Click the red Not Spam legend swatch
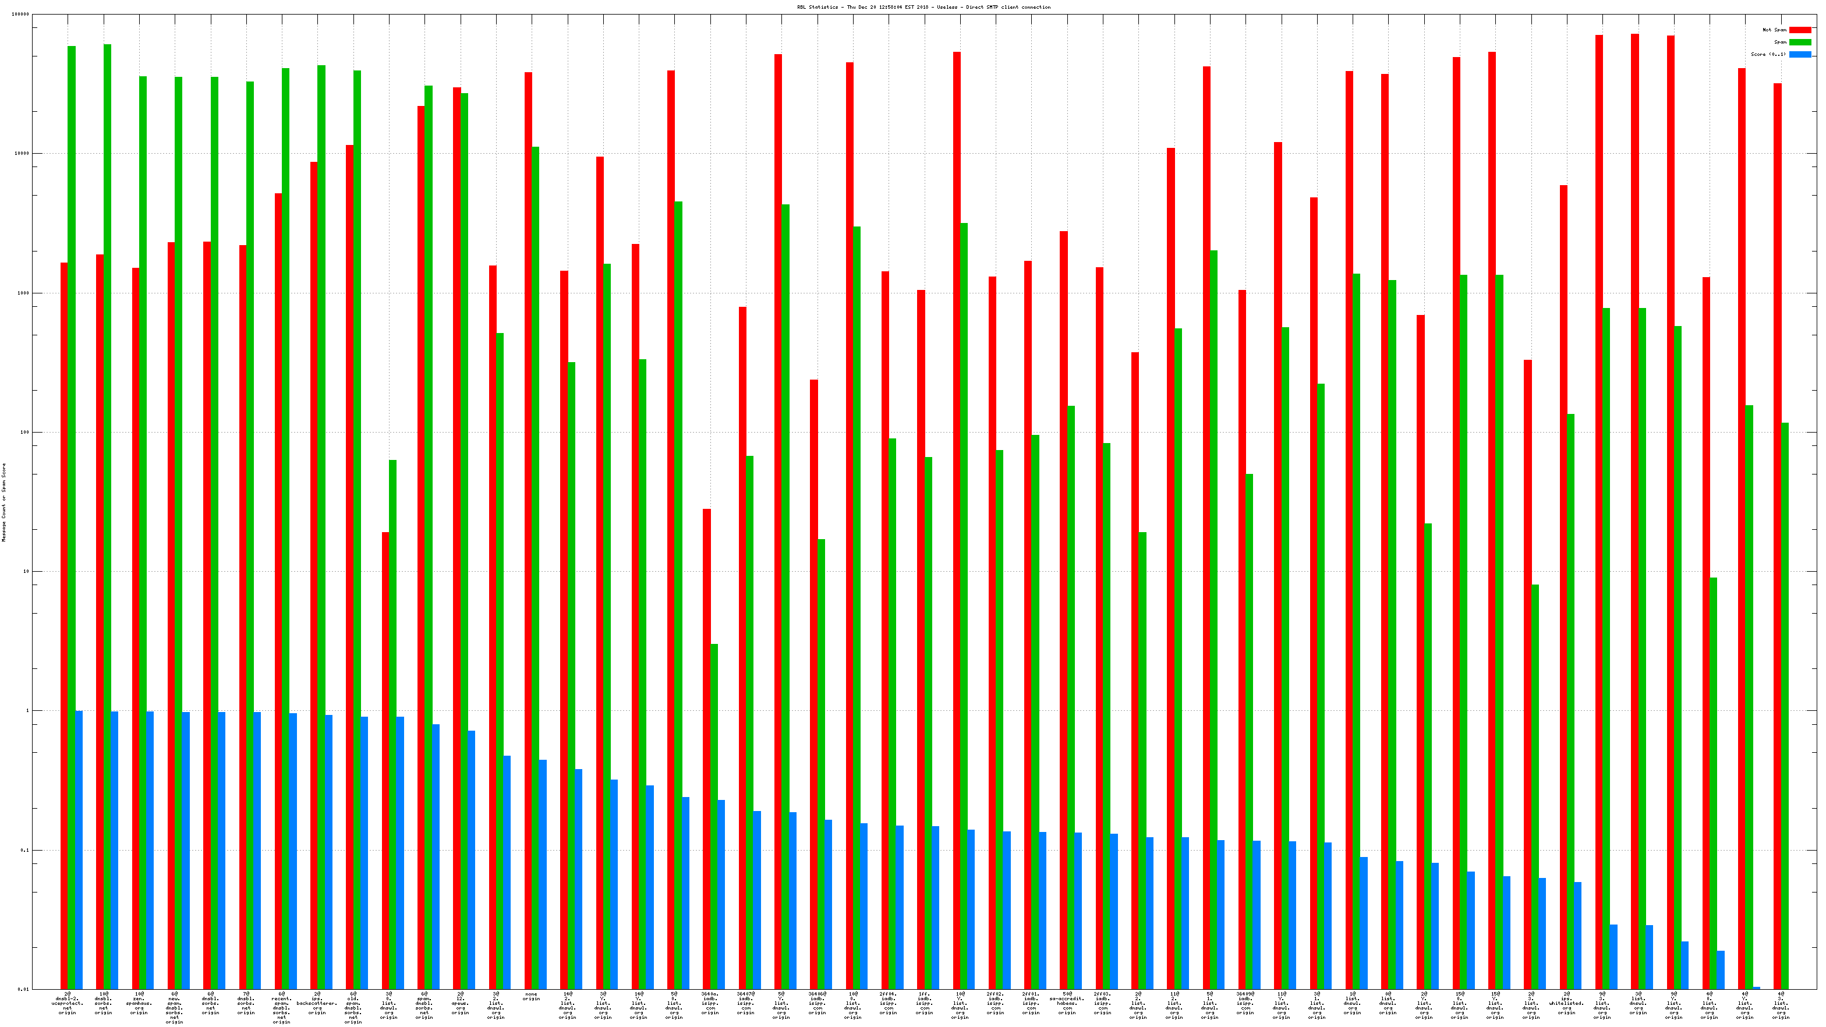This screenshot has width=1826, height=1027. pyautogui.click(x=1800, y=30)
